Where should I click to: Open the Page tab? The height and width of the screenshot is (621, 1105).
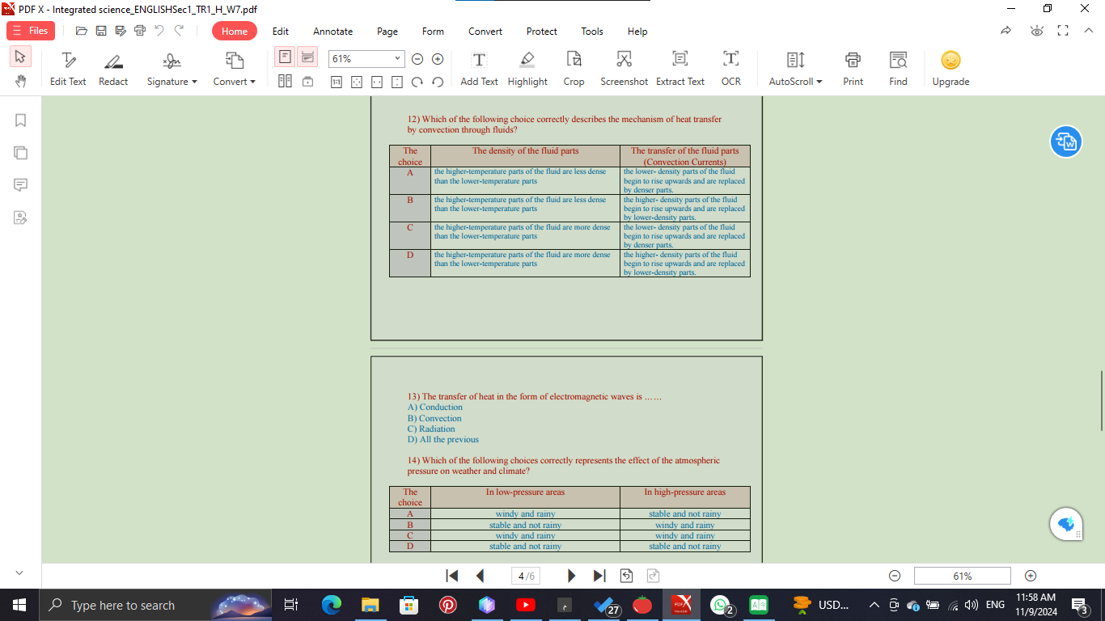tap(387, 32)
